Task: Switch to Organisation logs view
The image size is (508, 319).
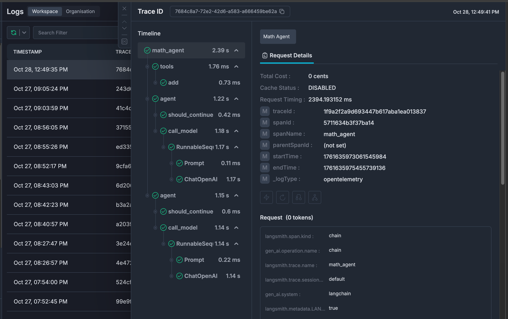Action: 80,11
